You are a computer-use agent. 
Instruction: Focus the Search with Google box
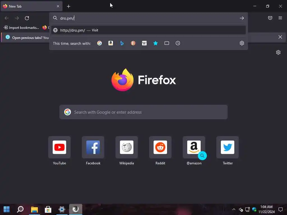[x=143, y=112]
